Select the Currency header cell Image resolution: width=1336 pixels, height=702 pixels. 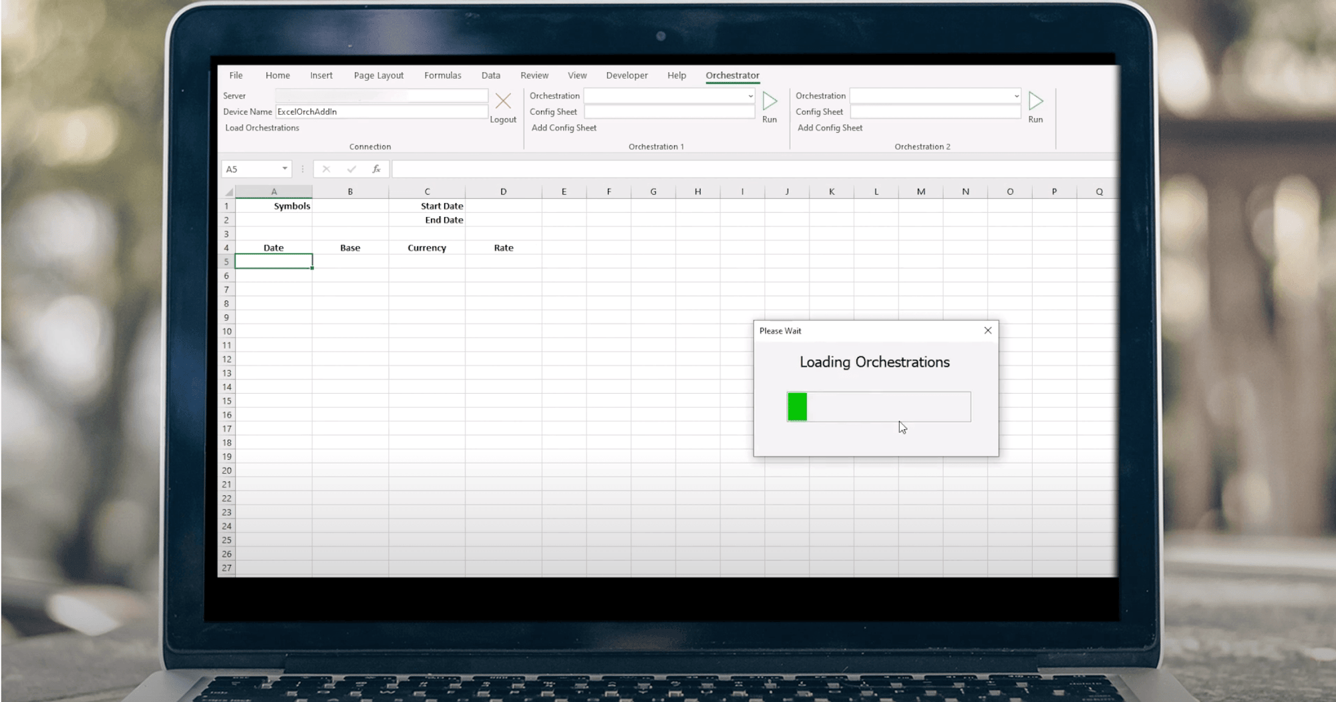pos(427,248)
